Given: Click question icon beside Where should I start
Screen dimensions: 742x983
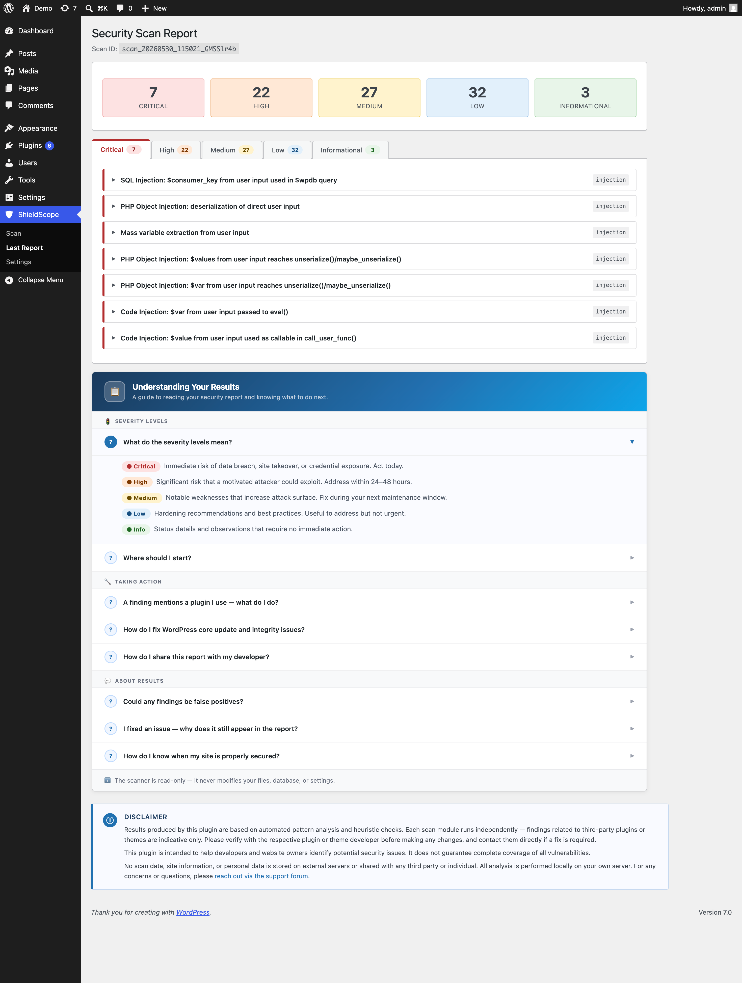Looking at the screenshot, I should pyautogui.click(x=111, y=558).
